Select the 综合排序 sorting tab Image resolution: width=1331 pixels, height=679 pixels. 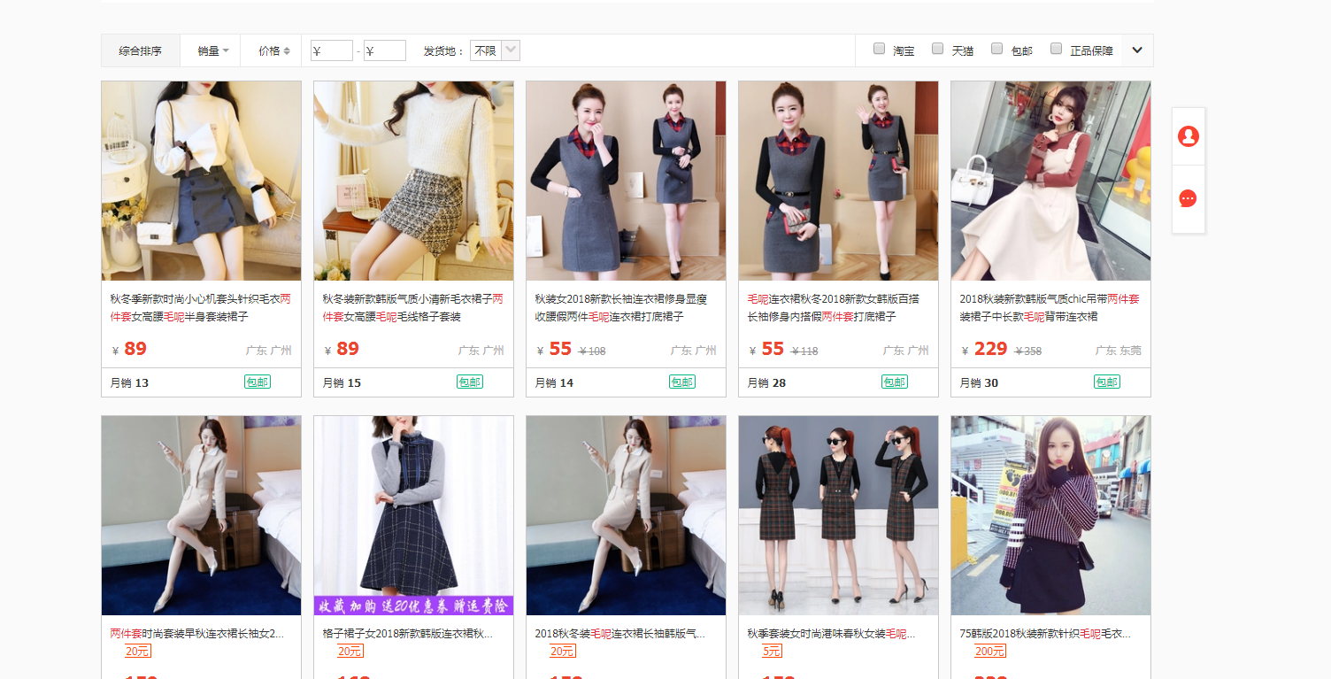[x=141, y=51]
